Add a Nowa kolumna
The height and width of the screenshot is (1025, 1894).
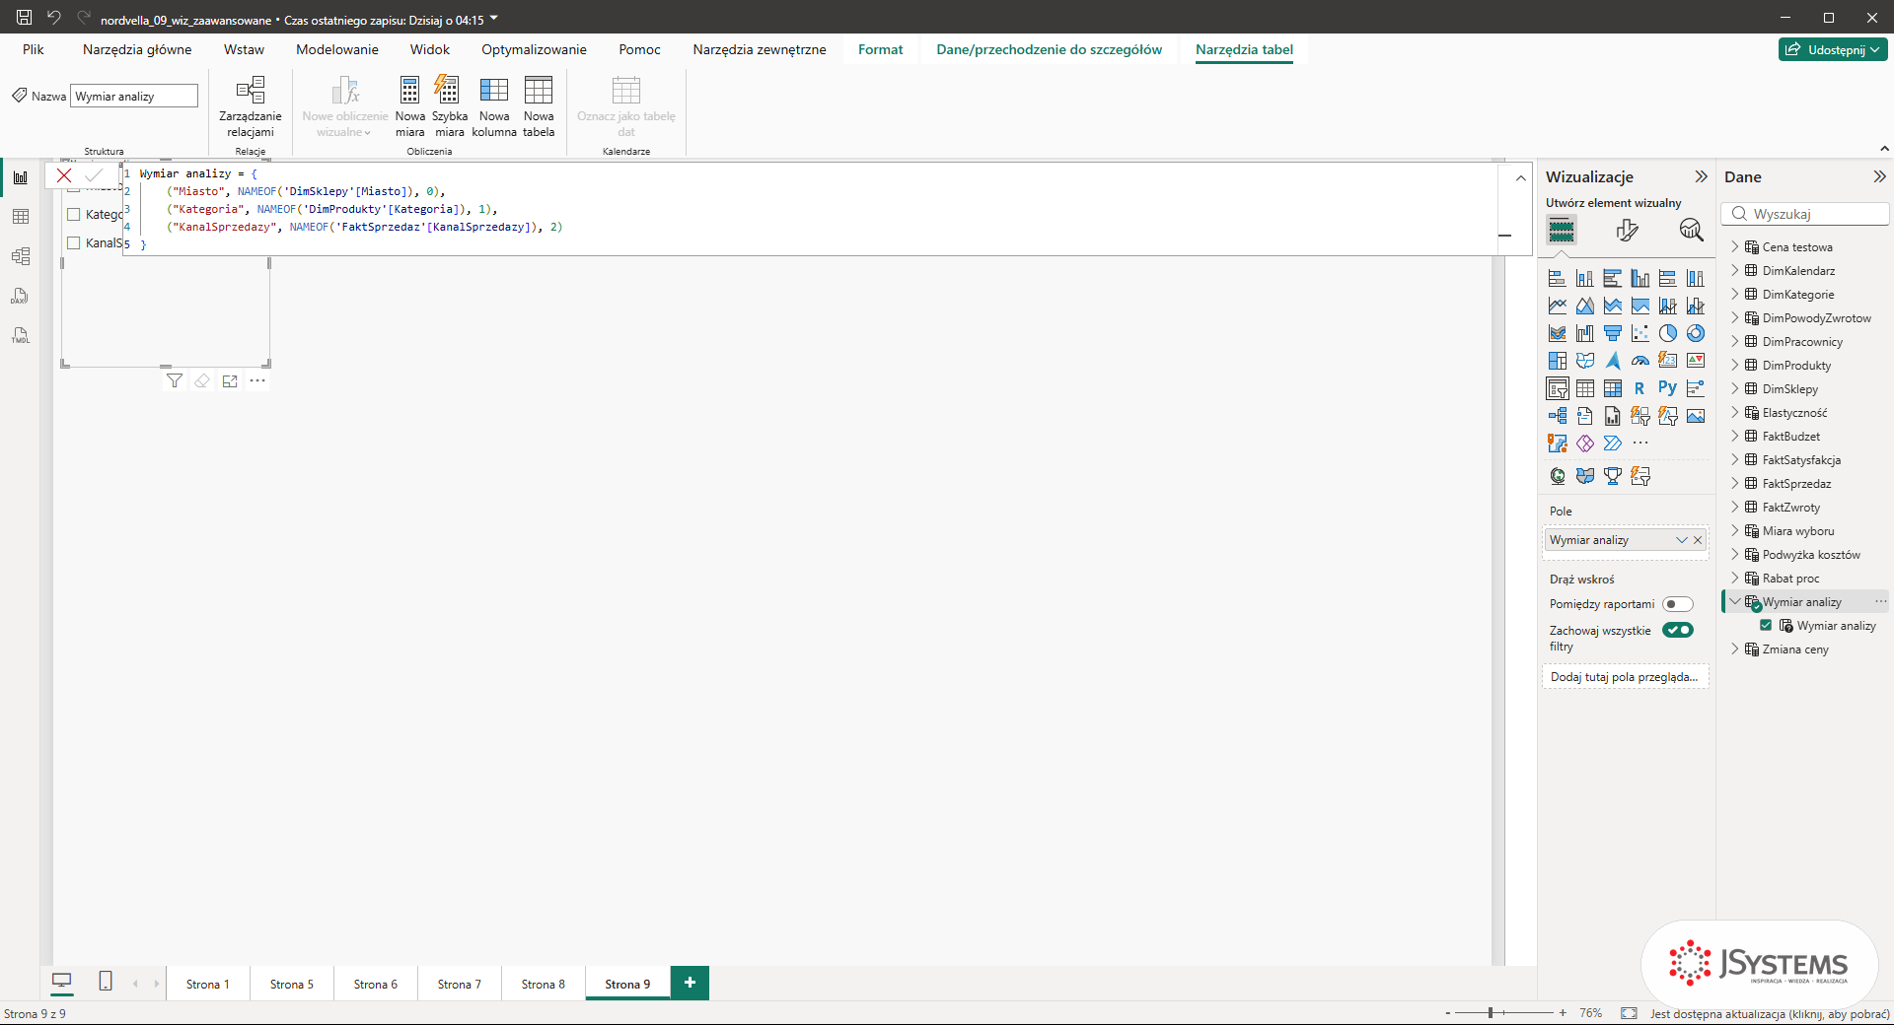point(494,106)
